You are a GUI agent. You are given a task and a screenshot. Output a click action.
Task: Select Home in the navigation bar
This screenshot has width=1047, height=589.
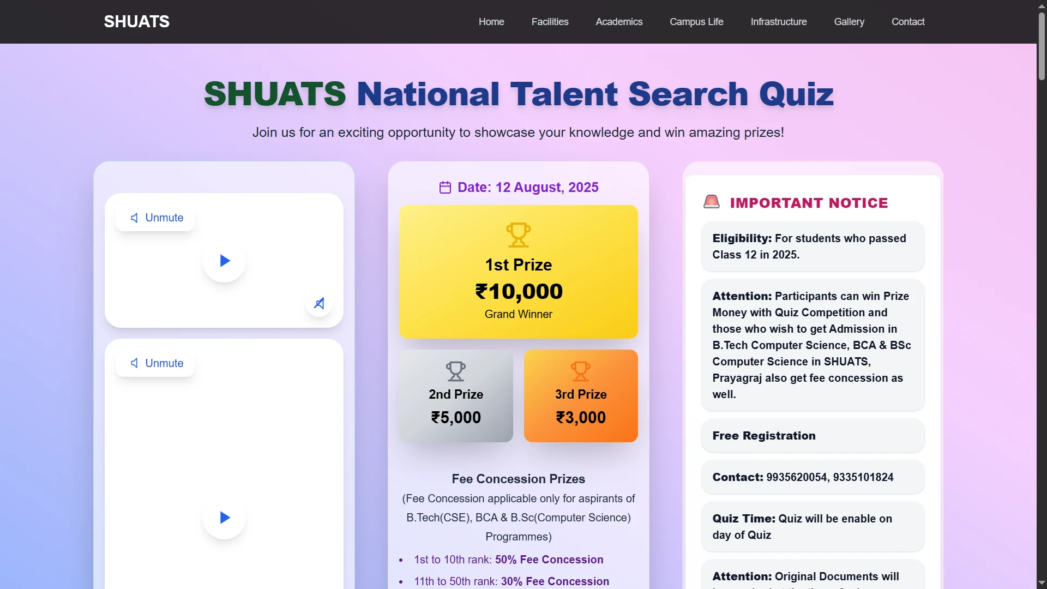(x=491, y=22)
